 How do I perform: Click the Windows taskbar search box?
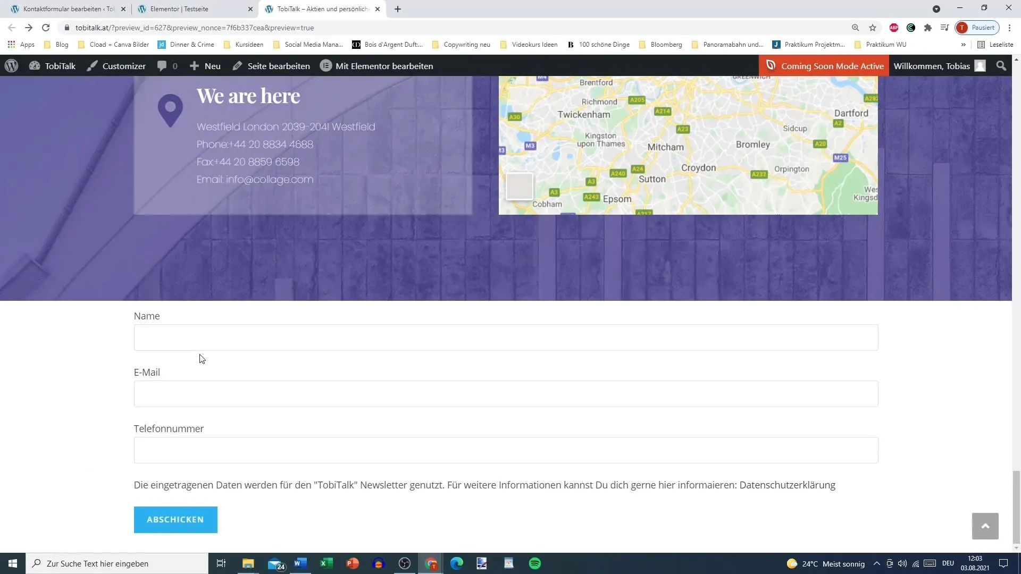(117, 563)
